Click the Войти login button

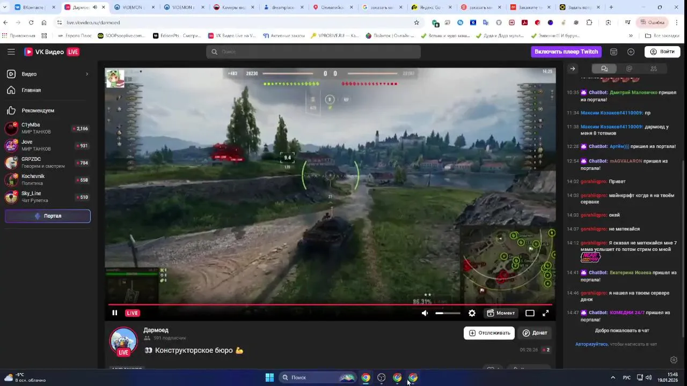[x=662, y=51]
